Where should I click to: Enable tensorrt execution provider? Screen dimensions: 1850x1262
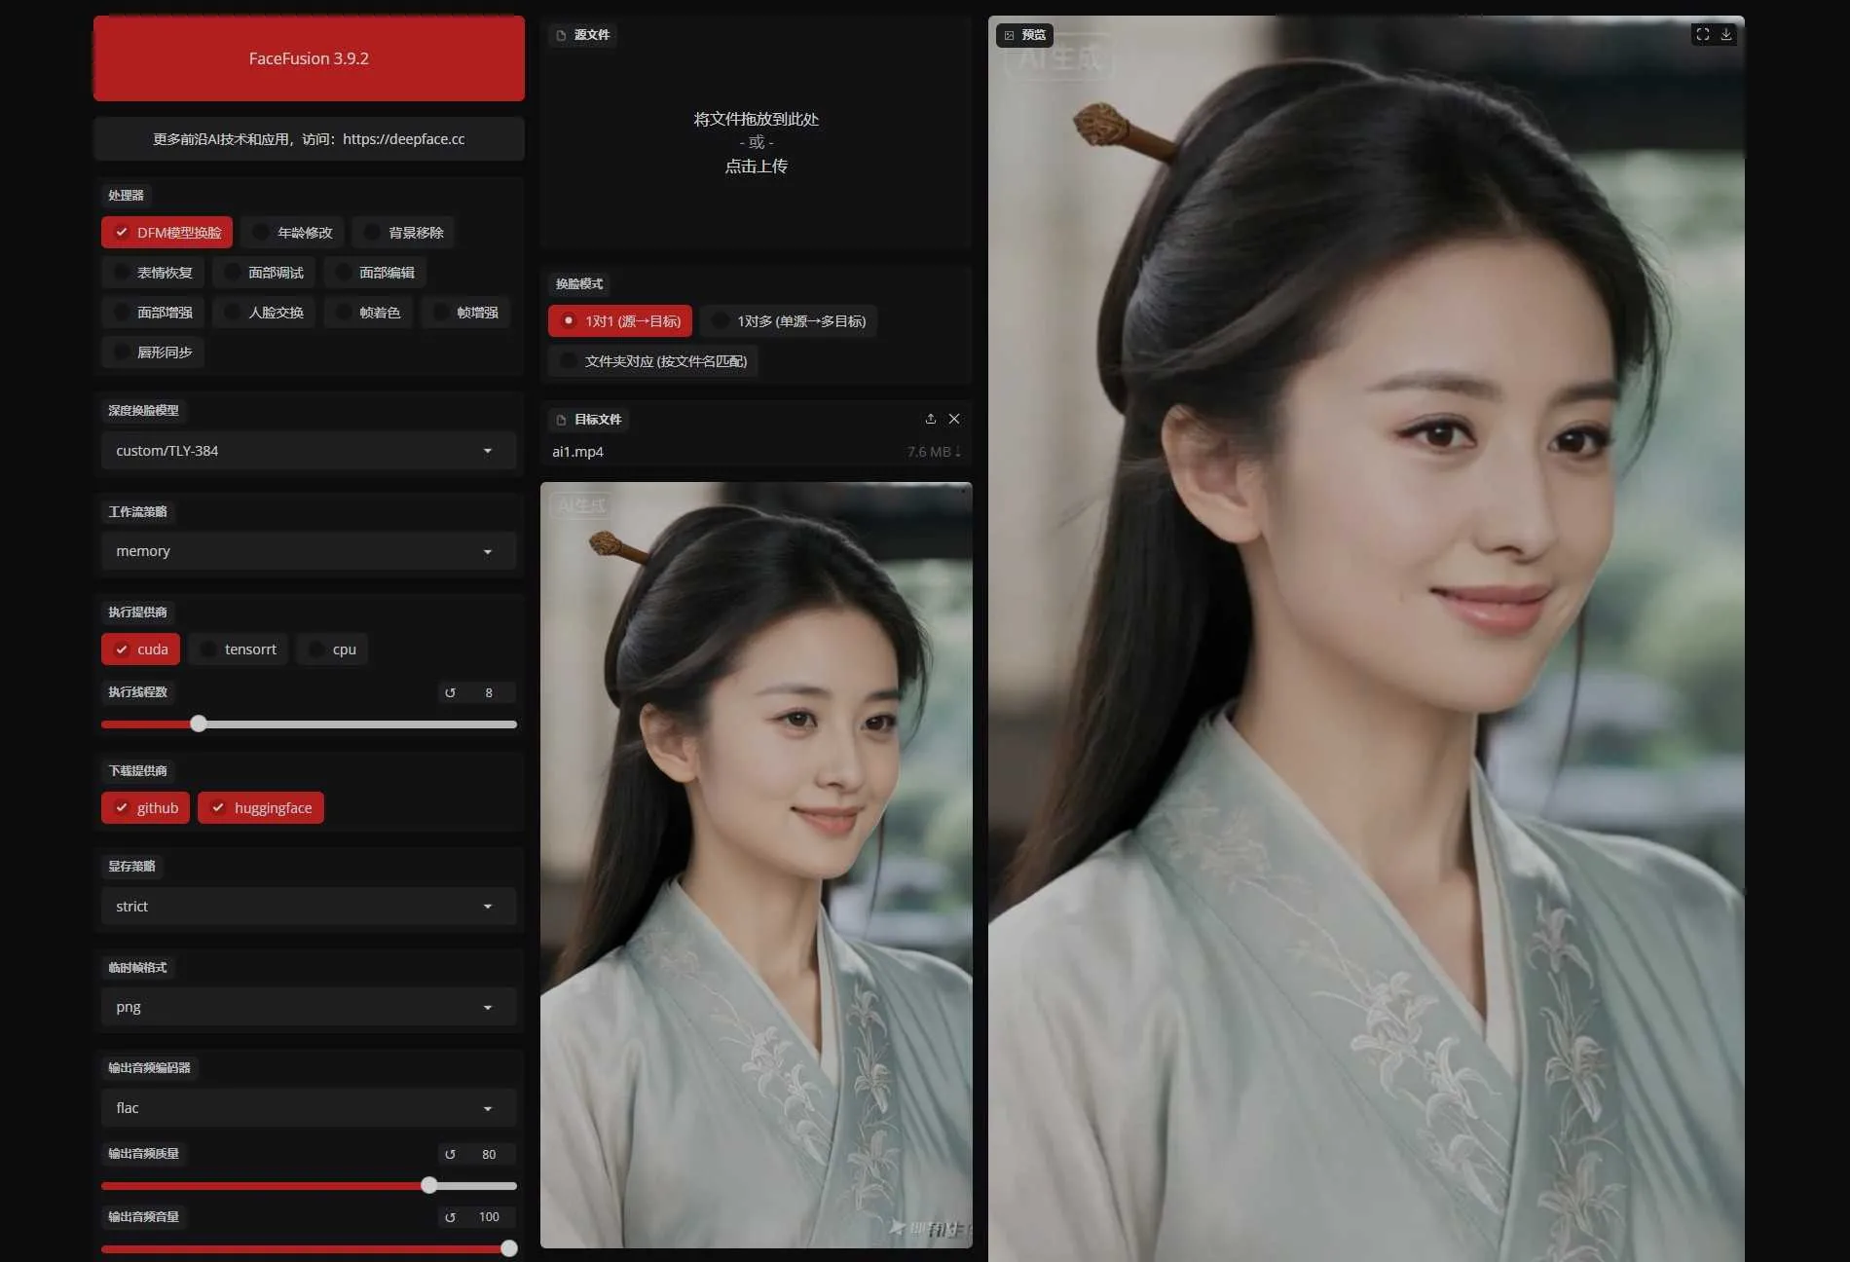239,650
